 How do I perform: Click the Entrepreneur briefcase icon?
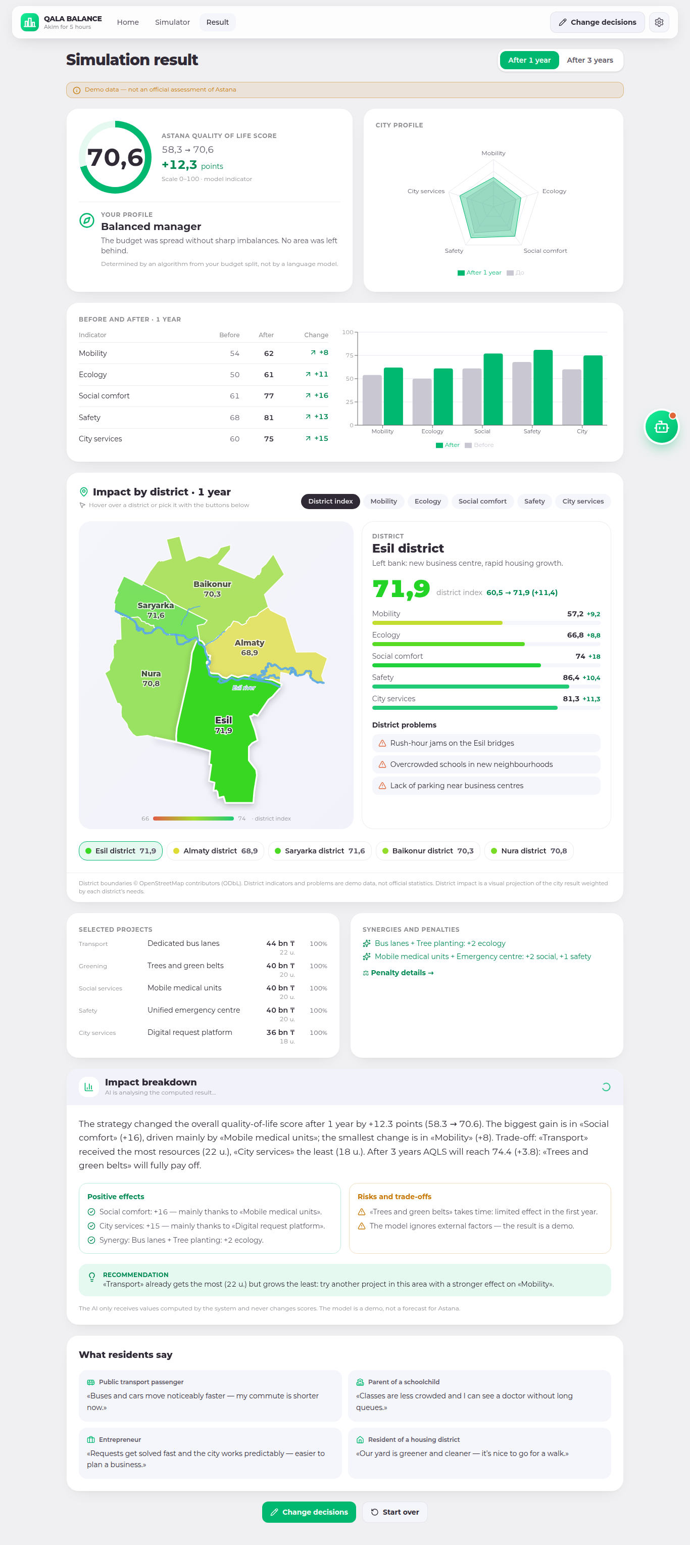(91, 1439)
